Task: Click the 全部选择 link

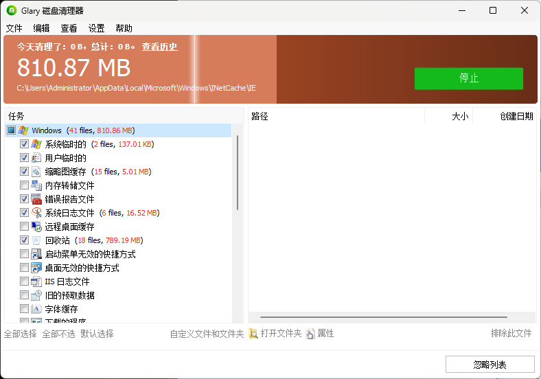Action: (21, 334)
